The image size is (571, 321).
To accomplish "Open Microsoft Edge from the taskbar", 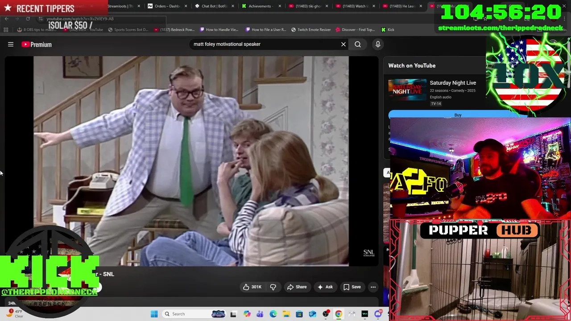I will coord(273,314).
